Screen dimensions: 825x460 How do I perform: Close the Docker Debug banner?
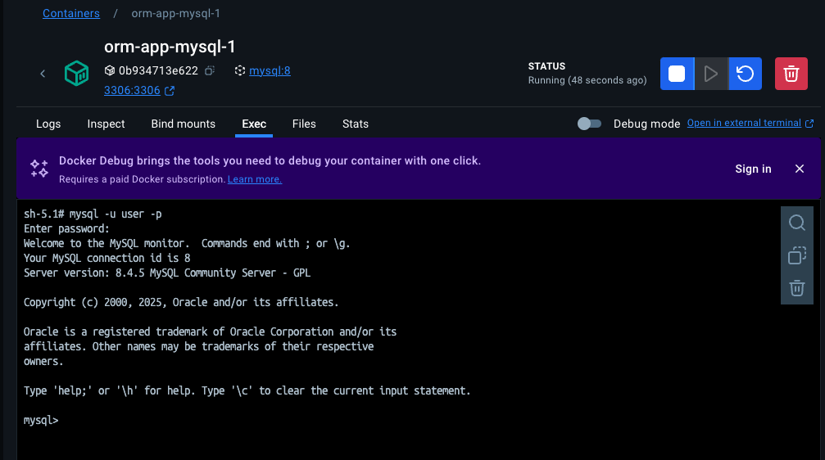point(800,169)
